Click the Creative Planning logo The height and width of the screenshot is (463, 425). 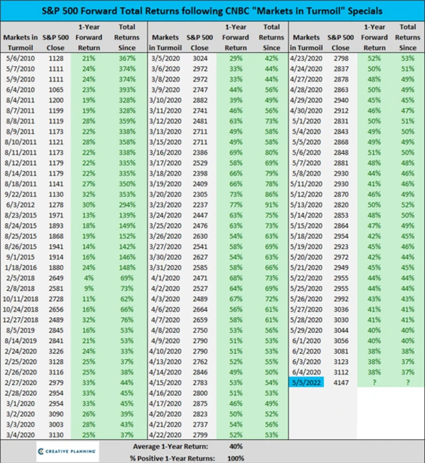pyautogui.click(x=66, y=450)
